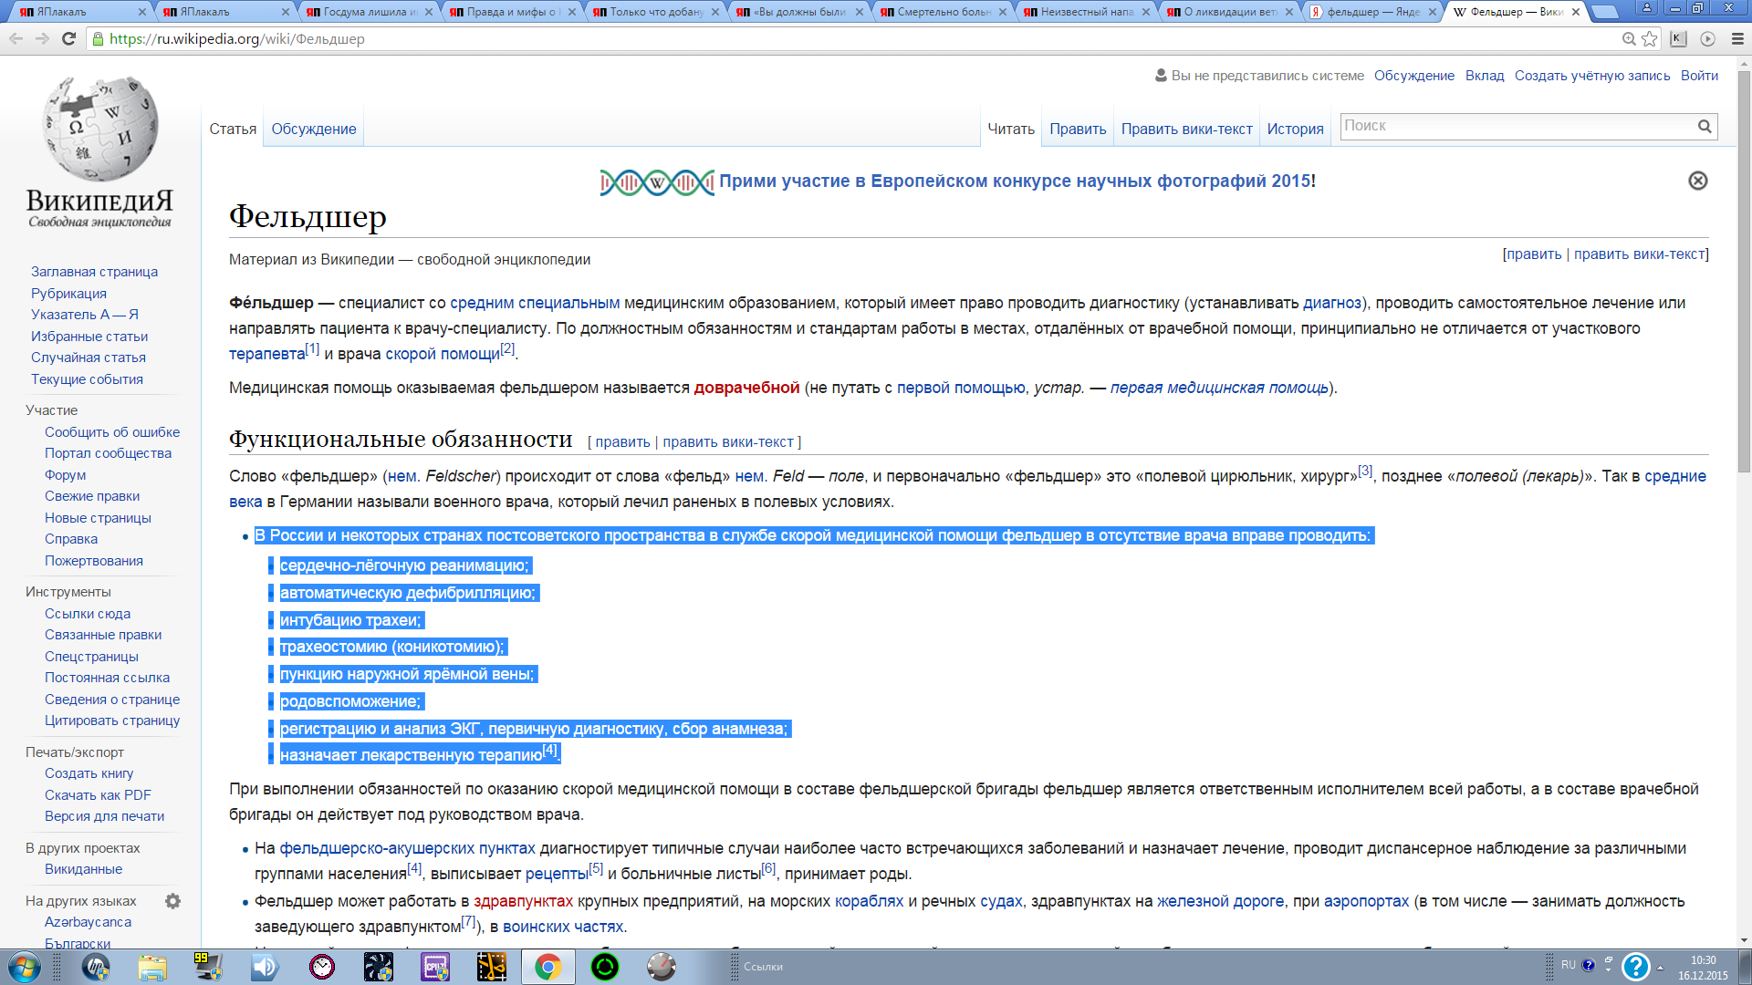The image size is (1752, 985).
Task: Click the large blue help tray icon
Action: [x=1635, y=967]
